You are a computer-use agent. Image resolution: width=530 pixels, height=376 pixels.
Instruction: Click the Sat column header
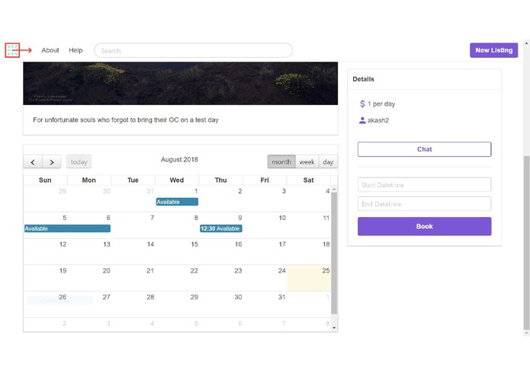(308, 180)
